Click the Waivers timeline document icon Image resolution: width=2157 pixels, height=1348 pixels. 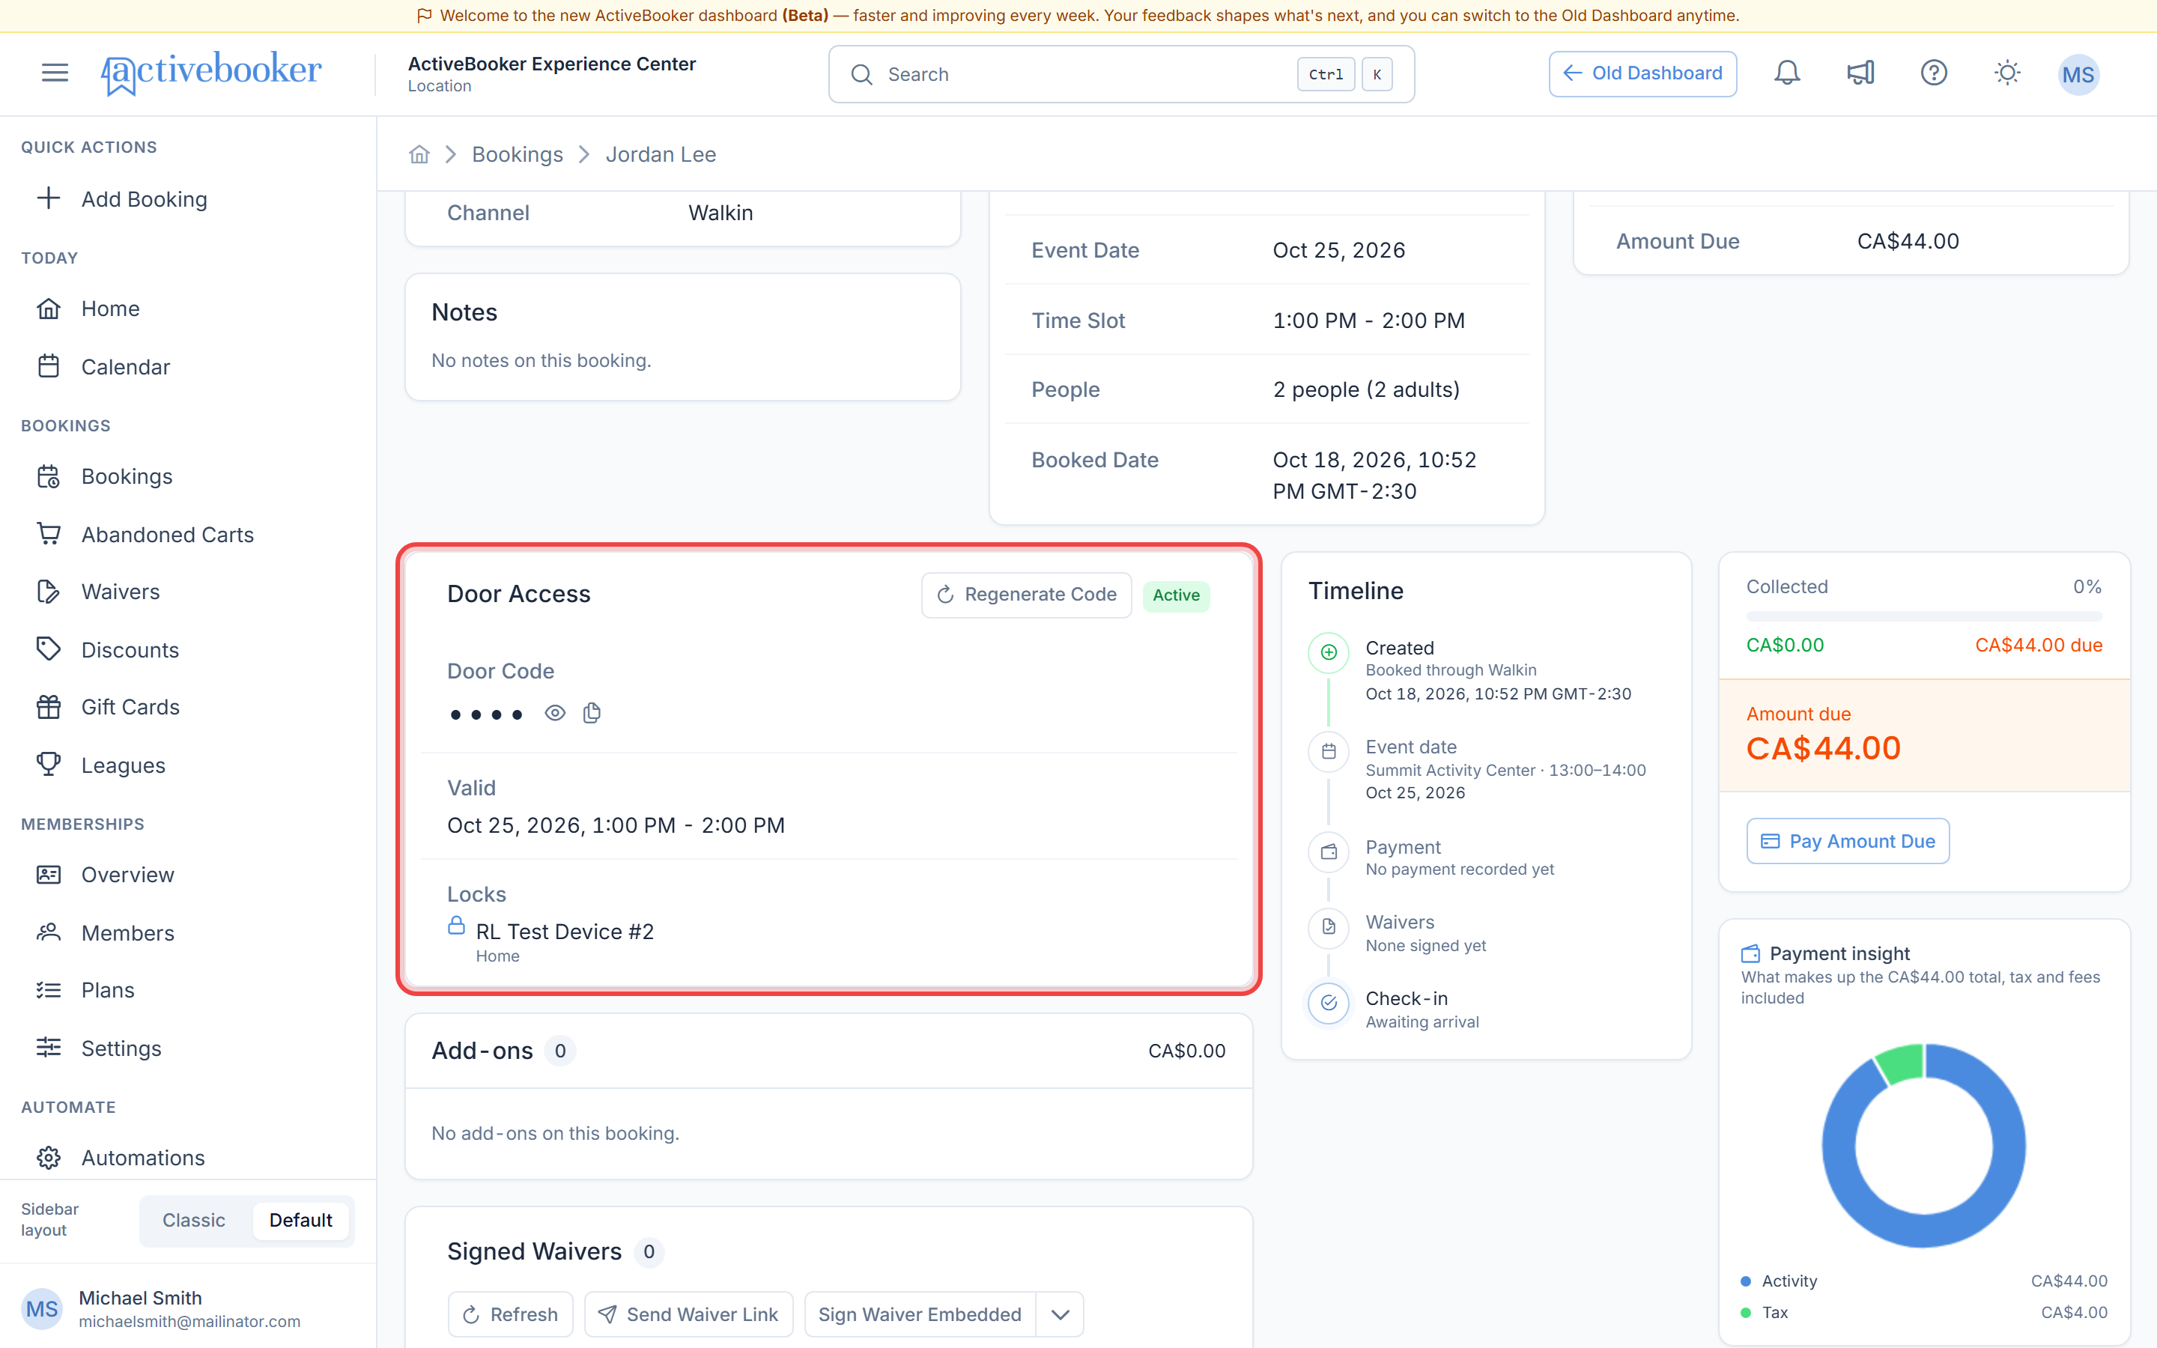coord(1328,927)
